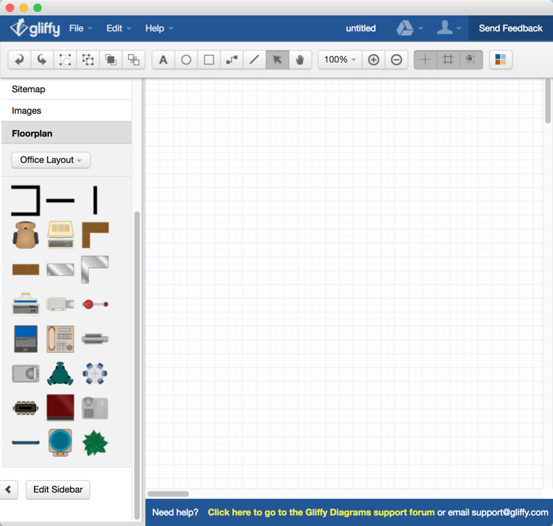Collapse the Floorplan shape category
The height and width of the screenshot is (526, 553).
tap(66, 134)
